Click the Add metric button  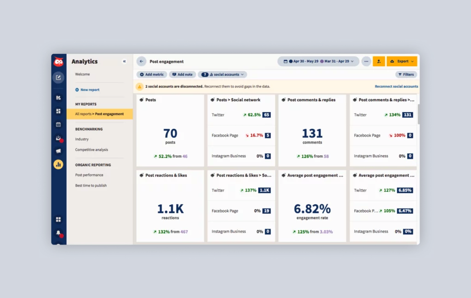152,74
